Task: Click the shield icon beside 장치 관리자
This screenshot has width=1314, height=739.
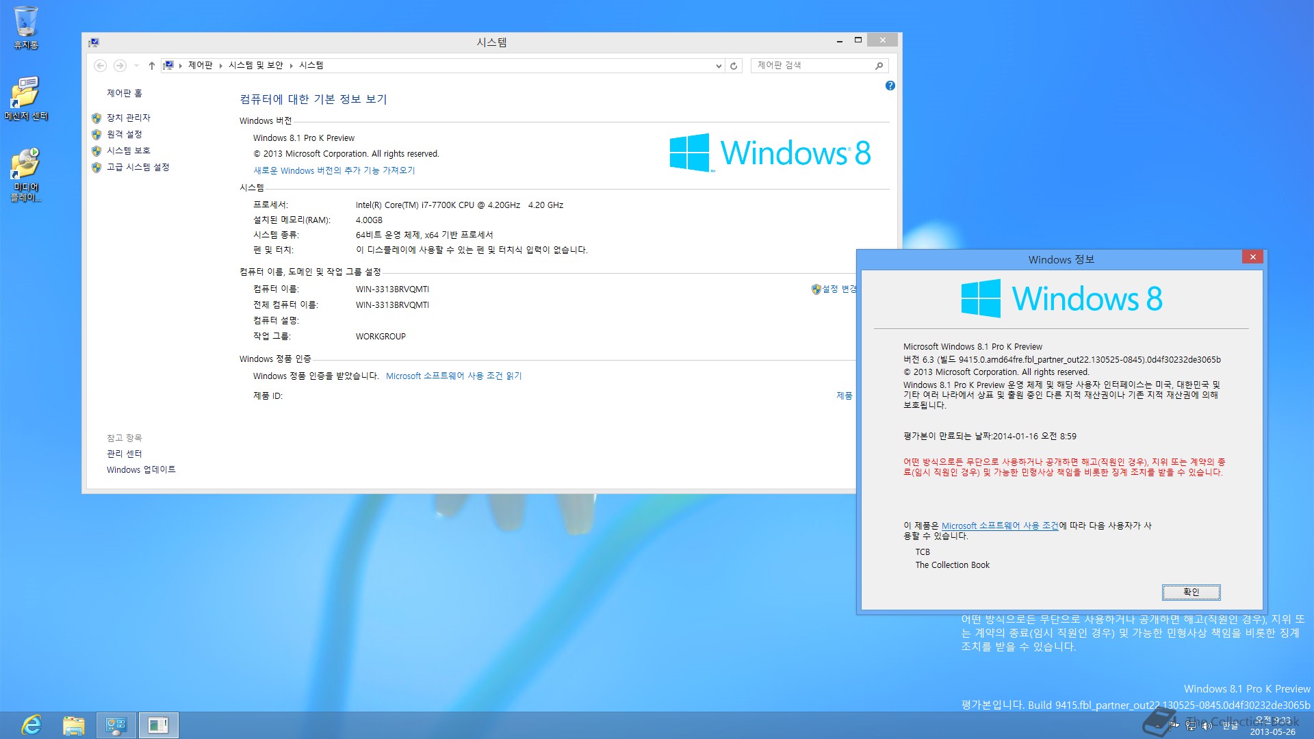Action: coord(96,118)
